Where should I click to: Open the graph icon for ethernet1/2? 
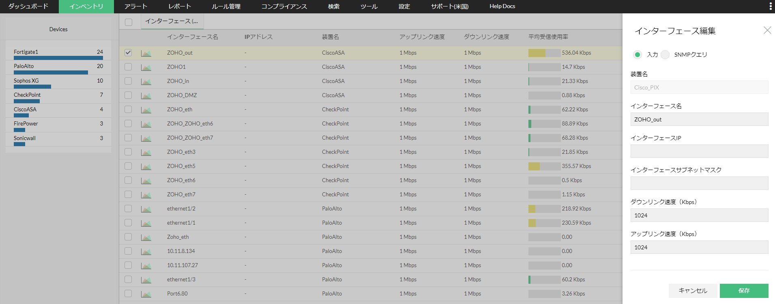coord(146,209)
